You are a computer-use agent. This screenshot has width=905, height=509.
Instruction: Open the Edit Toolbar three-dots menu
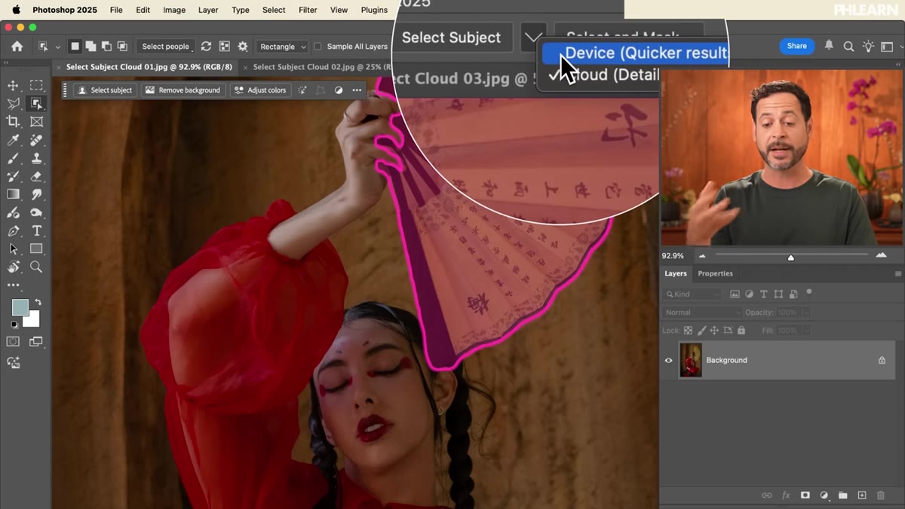point(13,285)
